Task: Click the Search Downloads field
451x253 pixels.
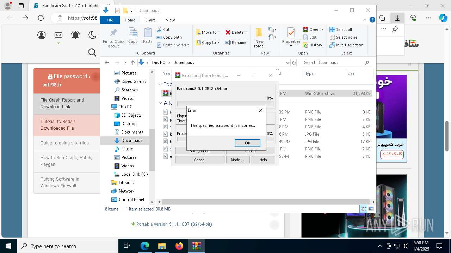Action: (336, 63)
